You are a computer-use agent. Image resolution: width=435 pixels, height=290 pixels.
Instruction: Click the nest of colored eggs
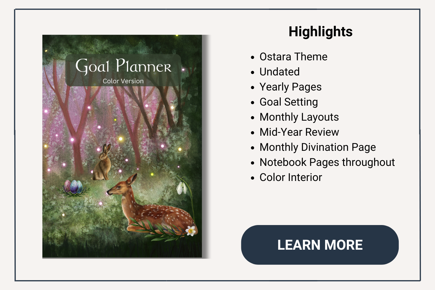73,187
